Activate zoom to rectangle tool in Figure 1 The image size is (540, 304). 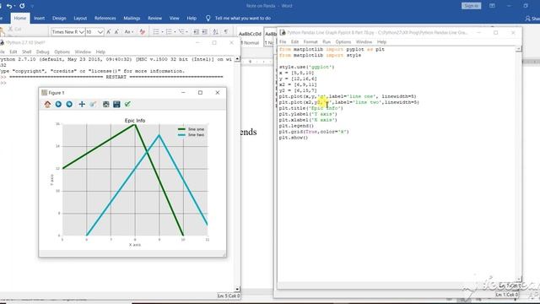93,104
